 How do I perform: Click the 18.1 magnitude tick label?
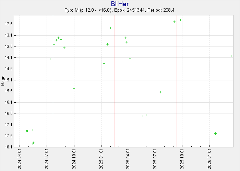click(9, 147)
